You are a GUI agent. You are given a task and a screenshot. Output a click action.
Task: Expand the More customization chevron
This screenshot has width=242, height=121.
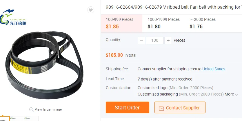tap(236, 94)
